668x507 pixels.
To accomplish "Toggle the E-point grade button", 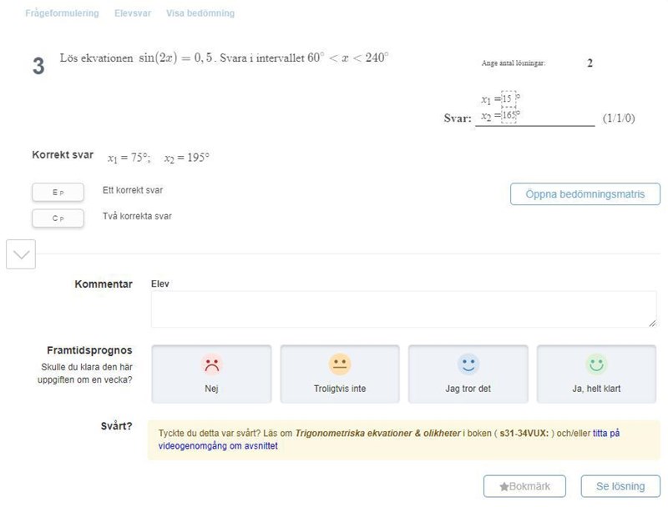I will 58,193.
